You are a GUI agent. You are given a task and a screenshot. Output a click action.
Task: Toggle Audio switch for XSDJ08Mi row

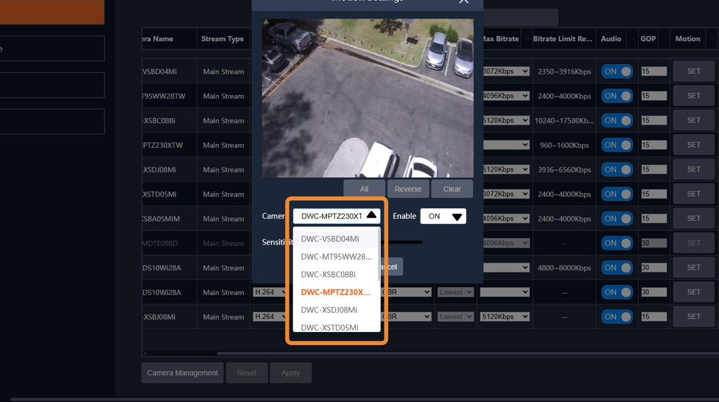pyautogui.click(x=617, y=170)
